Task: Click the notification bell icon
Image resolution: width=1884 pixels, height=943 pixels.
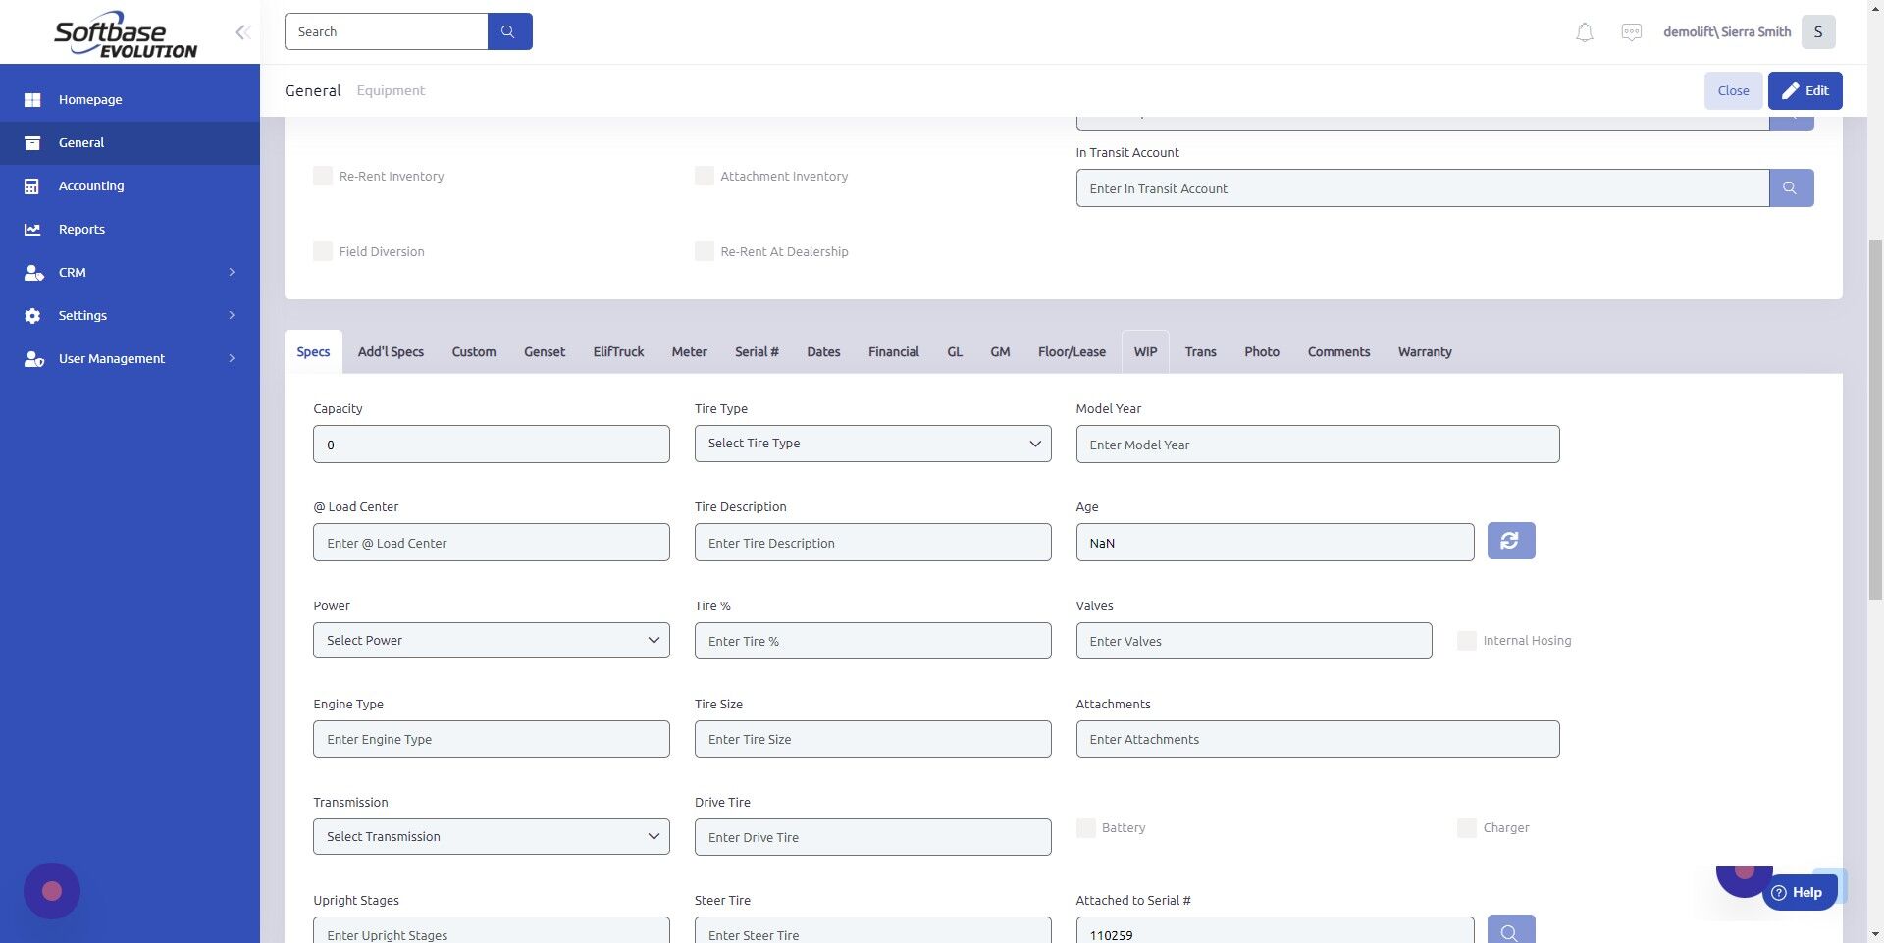Action: [x=1583, y=31]
